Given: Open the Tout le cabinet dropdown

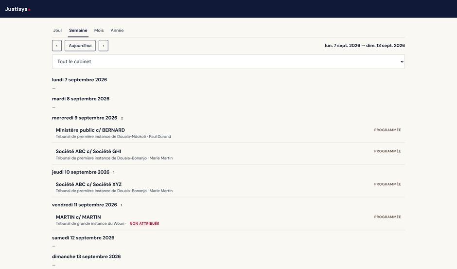Looking at the screenshot, I should 228,62.
